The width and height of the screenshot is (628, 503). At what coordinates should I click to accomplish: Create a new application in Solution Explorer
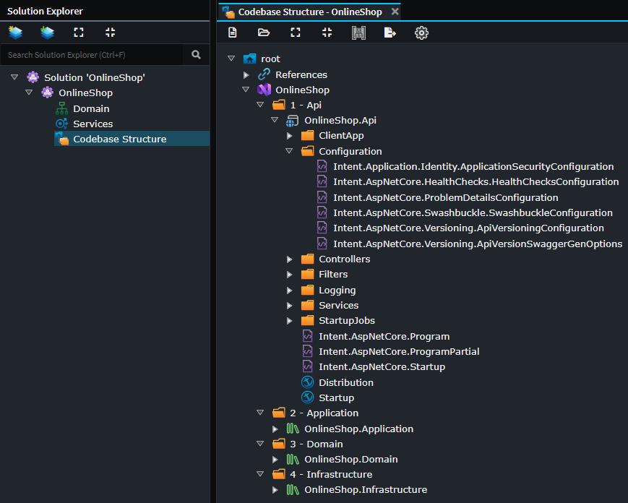point(15,32)
